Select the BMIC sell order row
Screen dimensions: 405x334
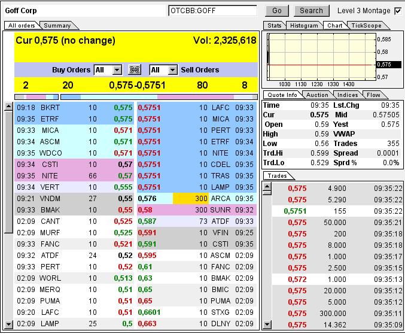(x=197, y=290)
